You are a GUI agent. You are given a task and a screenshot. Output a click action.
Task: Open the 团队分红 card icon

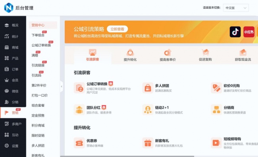click(79, 110)
